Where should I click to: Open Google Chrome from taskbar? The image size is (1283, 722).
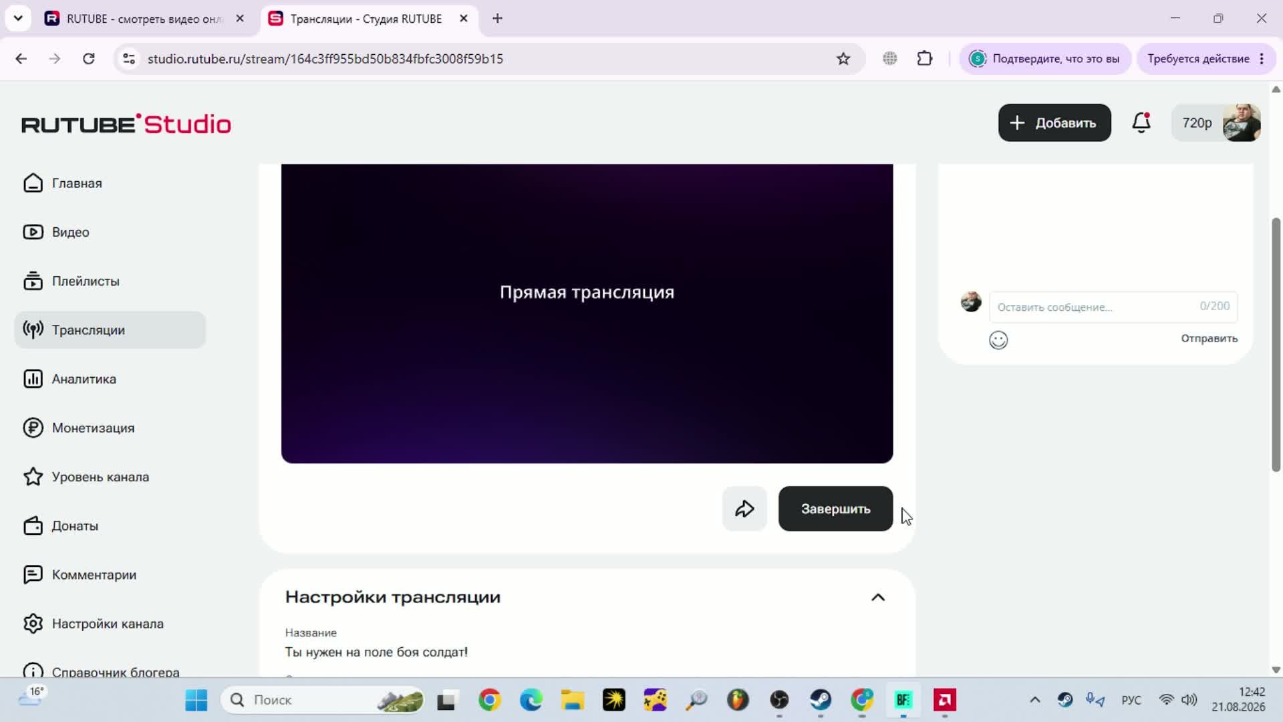point(490,700)
